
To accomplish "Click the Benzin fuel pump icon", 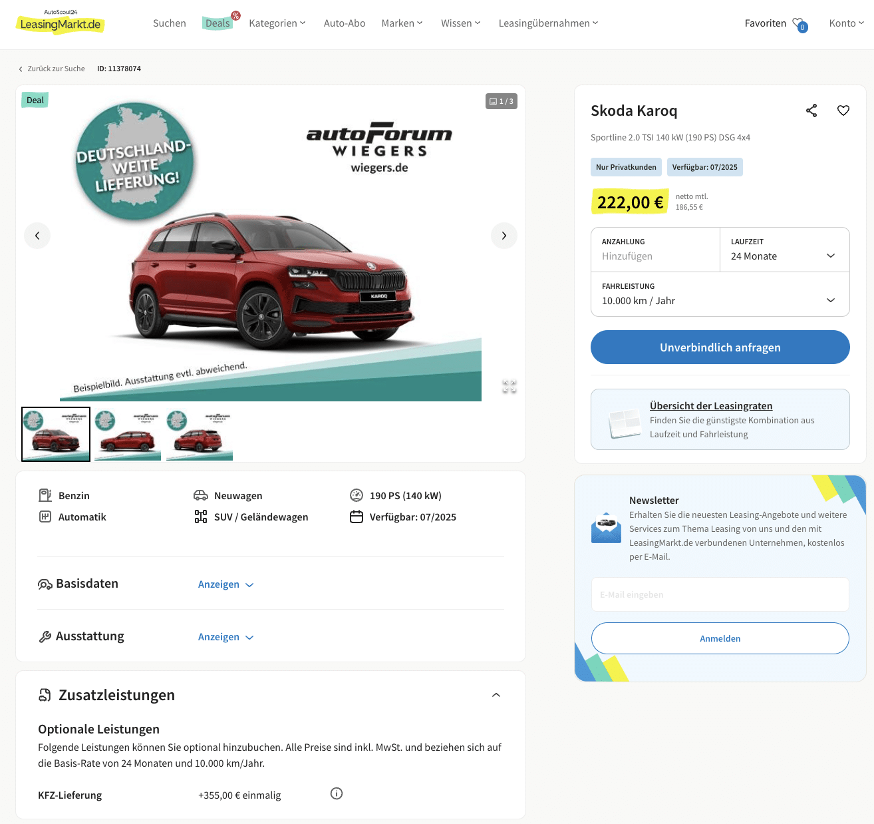I will [45, 495].
